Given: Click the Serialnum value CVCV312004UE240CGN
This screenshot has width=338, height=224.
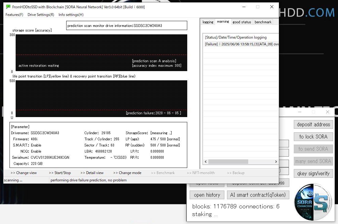Looking at the screenshot, I should [50, 158].
